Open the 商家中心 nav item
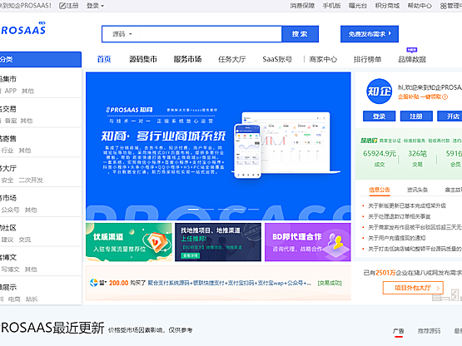 click(323, 59)
